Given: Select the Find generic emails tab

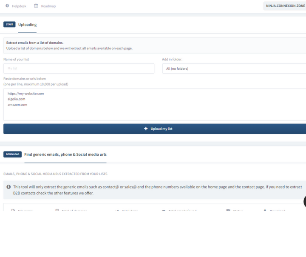Looking at the screenshot, I should pos(65,154).
